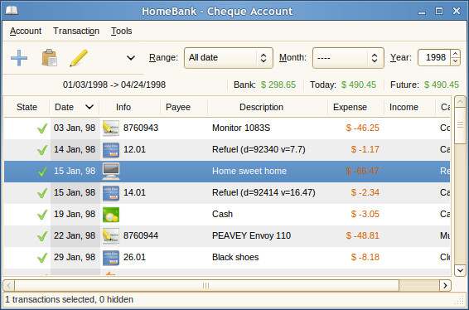Click the green check on 22 Jan row
Image resolution: width=469 pixels, height=310 pixels.
pyautogui.click(x=42, y=236)
